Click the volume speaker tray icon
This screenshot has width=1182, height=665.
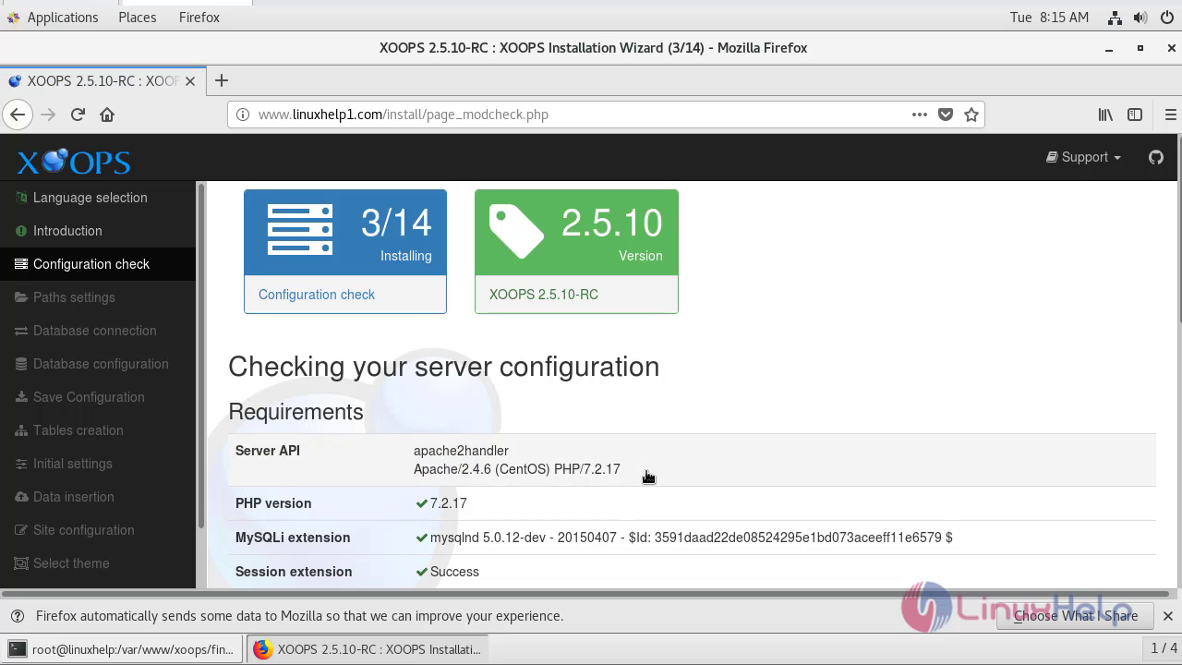(1140, 18)
